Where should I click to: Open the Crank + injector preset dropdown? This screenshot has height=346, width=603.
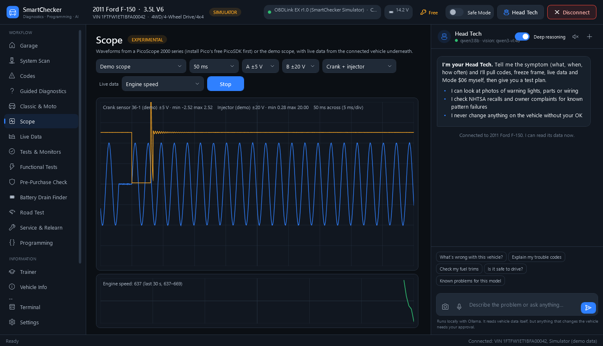point(359,66)
